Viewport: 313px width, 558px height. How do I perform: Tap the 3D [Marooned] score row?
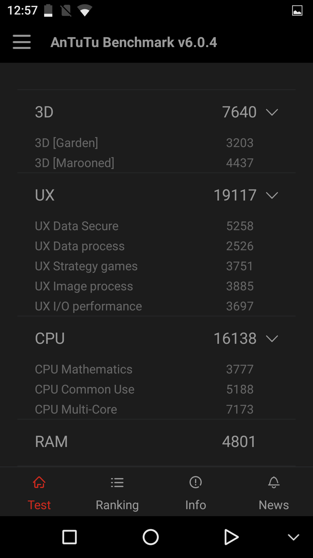[x=156, y=163]
